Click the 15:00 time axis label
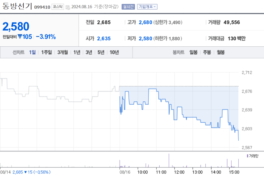Screen dimensions: 264x182 [x=234, y=172]
